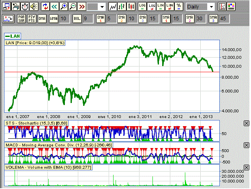Zoom in with the plus magnifier

tap(63, 6)
